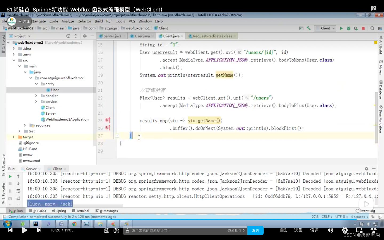Expand the handler package
384x240 pixels.
pyautogui.click(x=36, y=95)
